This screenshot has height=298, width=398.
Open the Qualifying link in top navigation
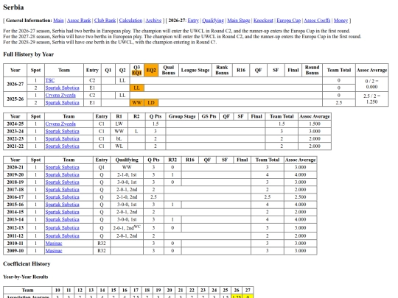click(213, 21)
